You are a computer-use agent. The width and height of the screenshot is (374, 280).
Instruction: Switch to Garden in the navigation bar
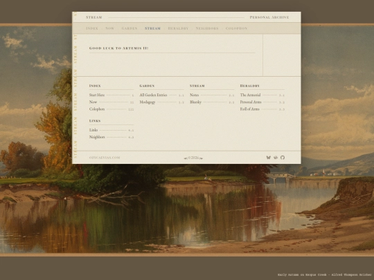[x=130, y=28]
